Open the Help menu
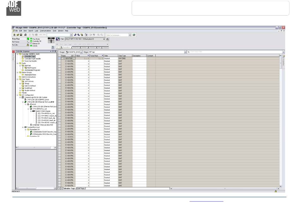 [66, 31]
